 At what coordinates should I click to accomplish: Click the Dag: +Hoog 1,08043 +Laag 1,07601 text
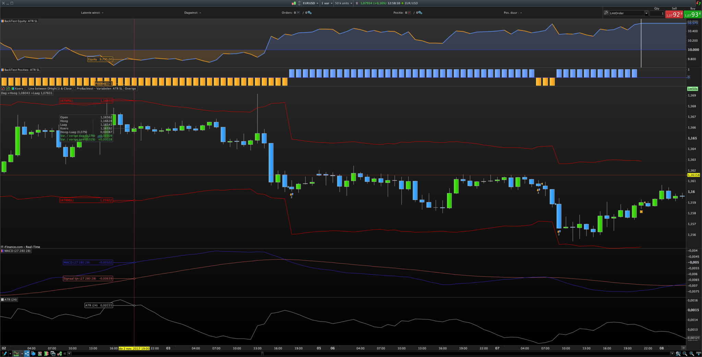click(x=27, y=93)
